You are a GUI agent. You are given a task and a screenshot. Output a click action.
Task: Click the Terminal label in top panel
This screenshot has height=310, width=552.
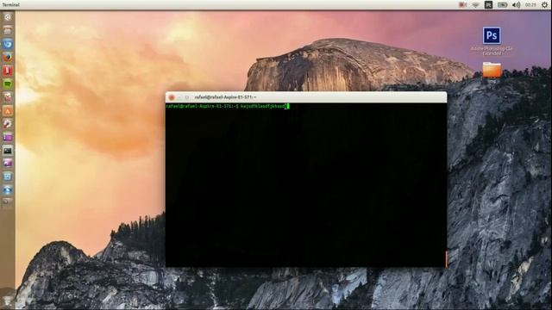pos(10,5)
